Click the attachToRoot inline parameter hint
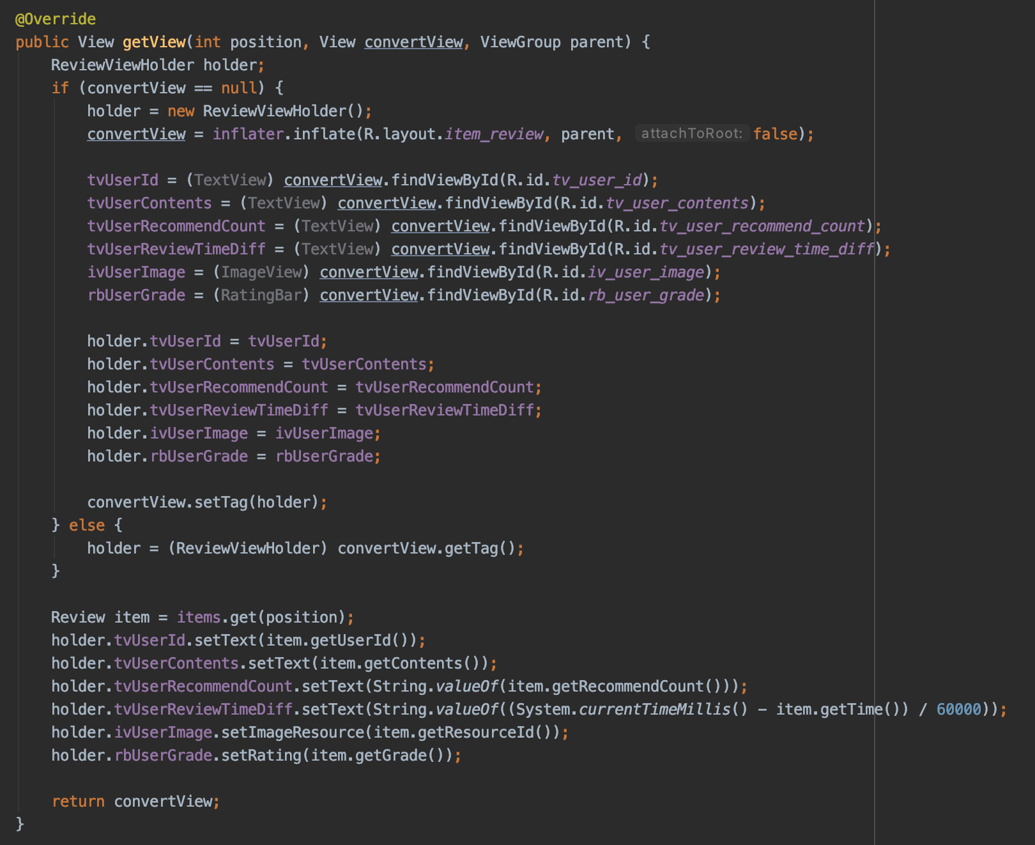The height and width of the screenshot is (845, 1035). pyautogui.click(x=693, y=133)
